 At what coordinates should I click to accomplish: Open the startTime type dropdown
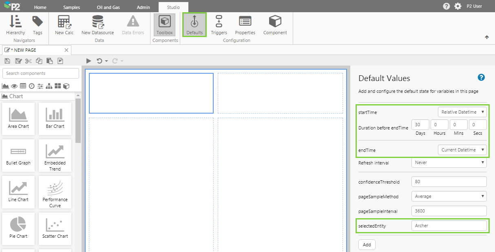pos(462,112)
